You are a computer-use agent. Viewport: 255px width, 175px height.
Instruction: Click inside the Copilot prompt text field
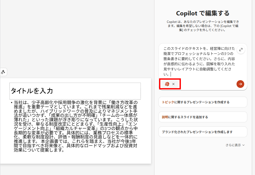[x=199, y=61]
